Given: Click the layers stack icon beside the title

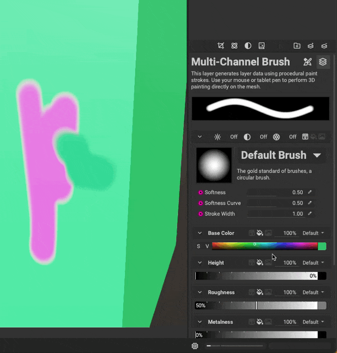Looking at the screenshot, I should tap(323, 62).
